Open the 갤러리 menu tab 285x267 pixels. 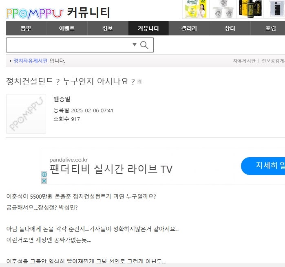pos(189,28)
